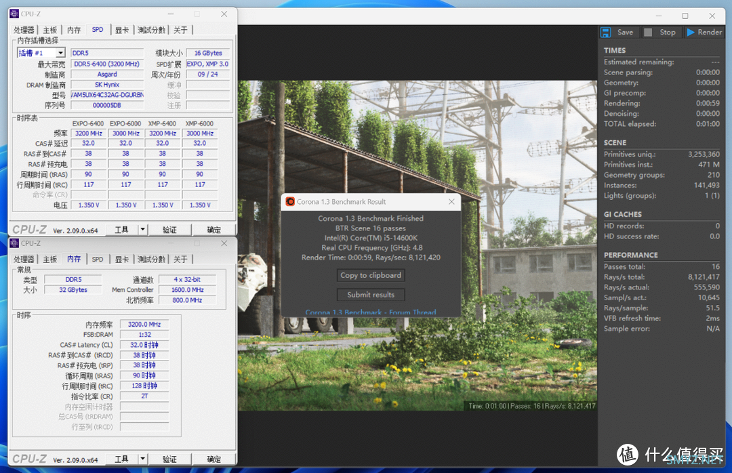
Task: Click 32 GBytes memory size value
Action: 73,289
